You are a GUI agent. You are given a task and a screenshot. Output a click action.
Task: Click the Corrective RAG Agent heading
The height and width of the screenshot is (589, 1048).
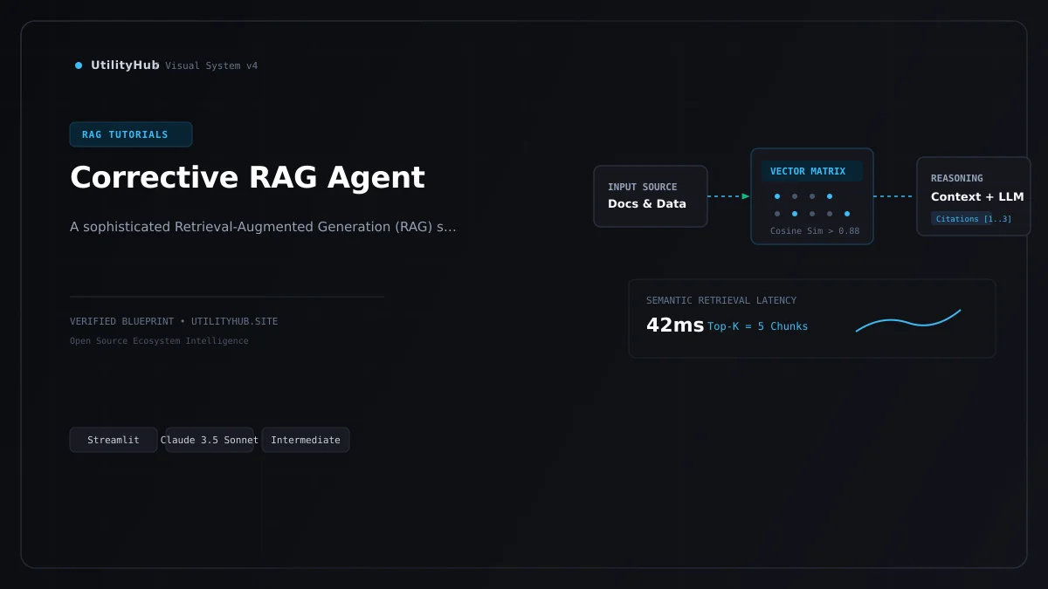pyautogui.click(x=247, y=177)
